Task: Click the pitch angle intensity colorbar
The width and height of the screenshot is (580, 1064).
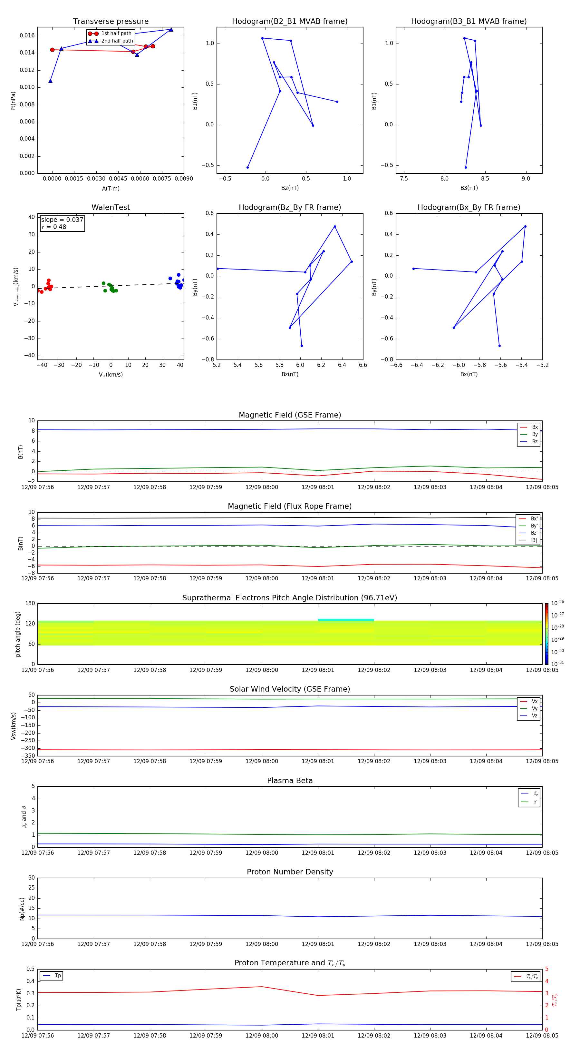Action: tap(546, 634)
